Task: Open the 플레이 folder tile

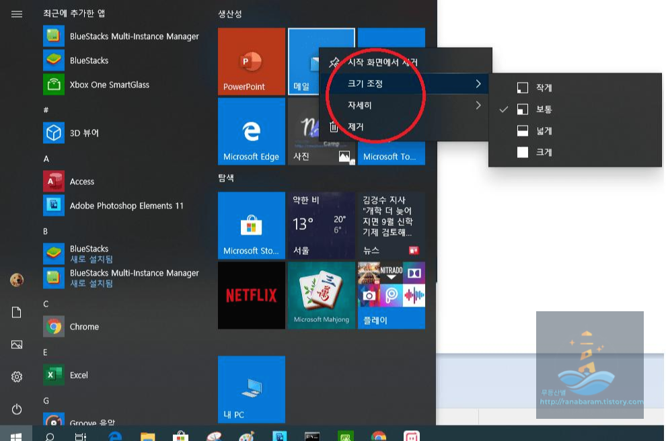Action: [391, 295]
